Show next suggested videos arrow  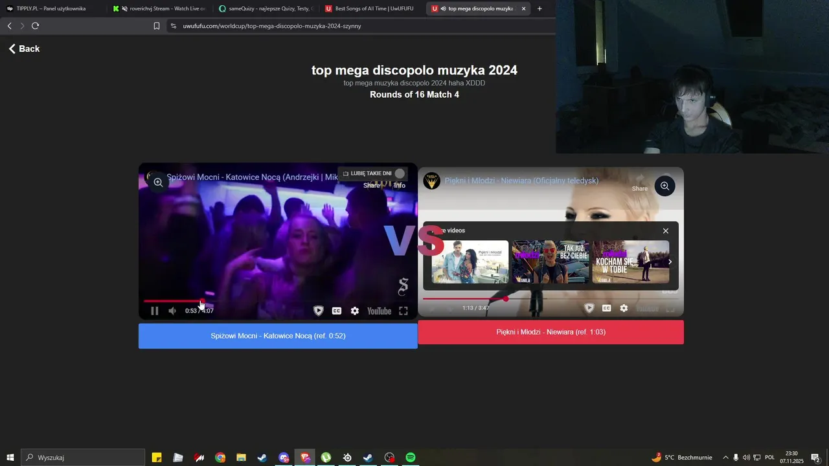(670, 262)
